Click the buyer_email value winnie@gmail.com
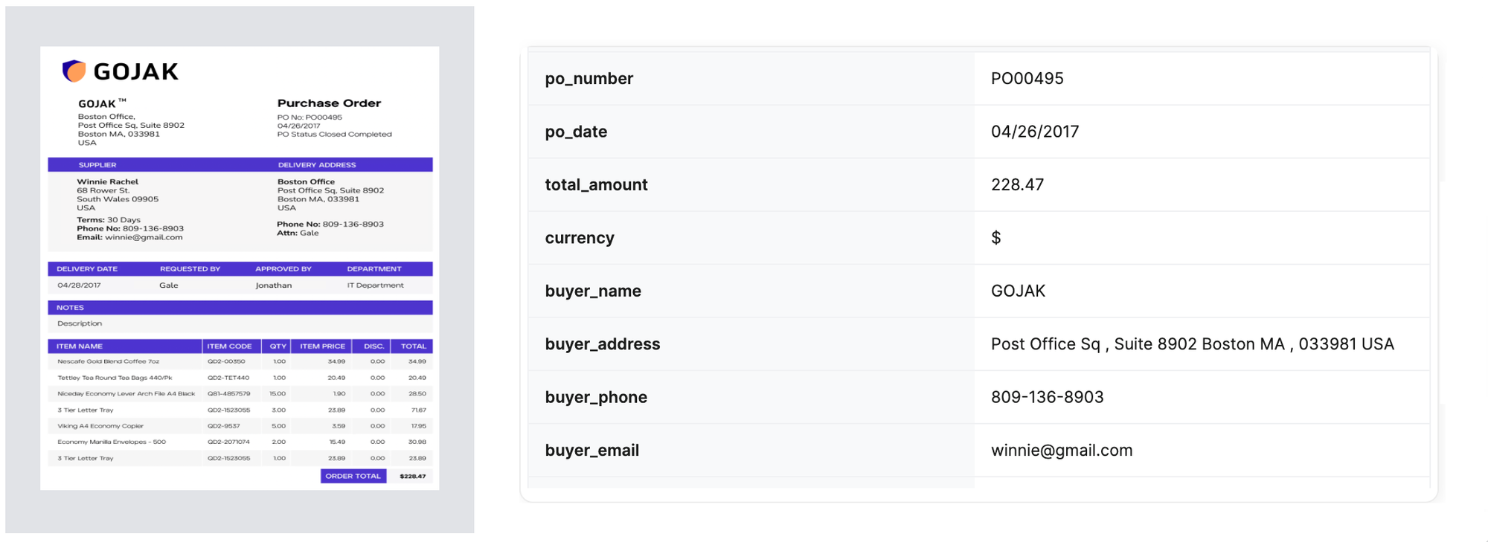Image resolution: width=1488 pixels, height=542 pixels. [1061, 451]
